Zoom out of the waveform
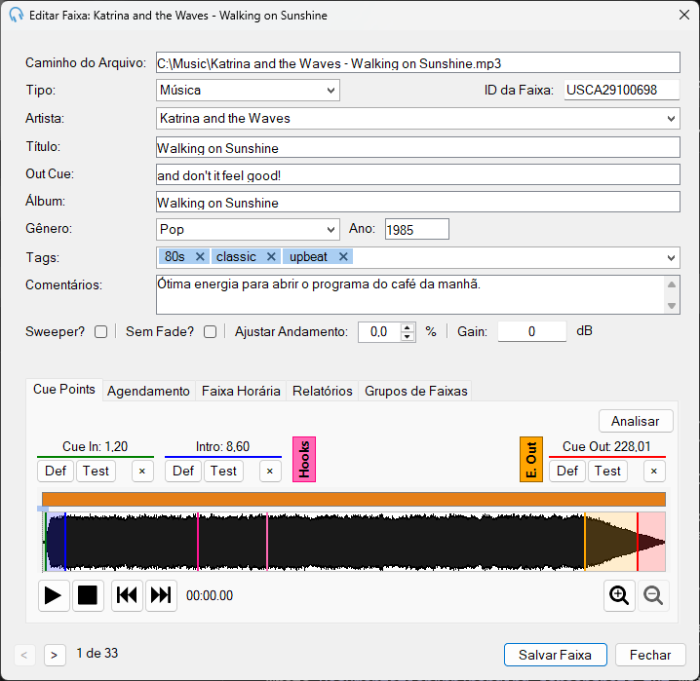700x681 pixels. click(x=653, y=595)
